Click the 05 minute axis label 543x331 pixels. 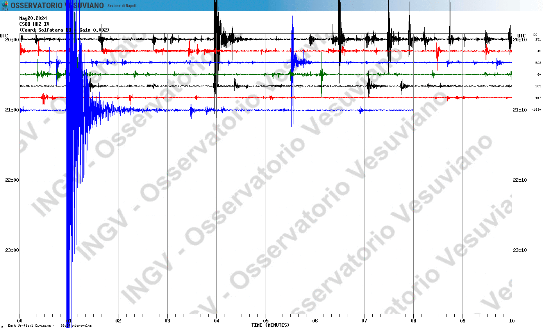(x=266, y=321)
